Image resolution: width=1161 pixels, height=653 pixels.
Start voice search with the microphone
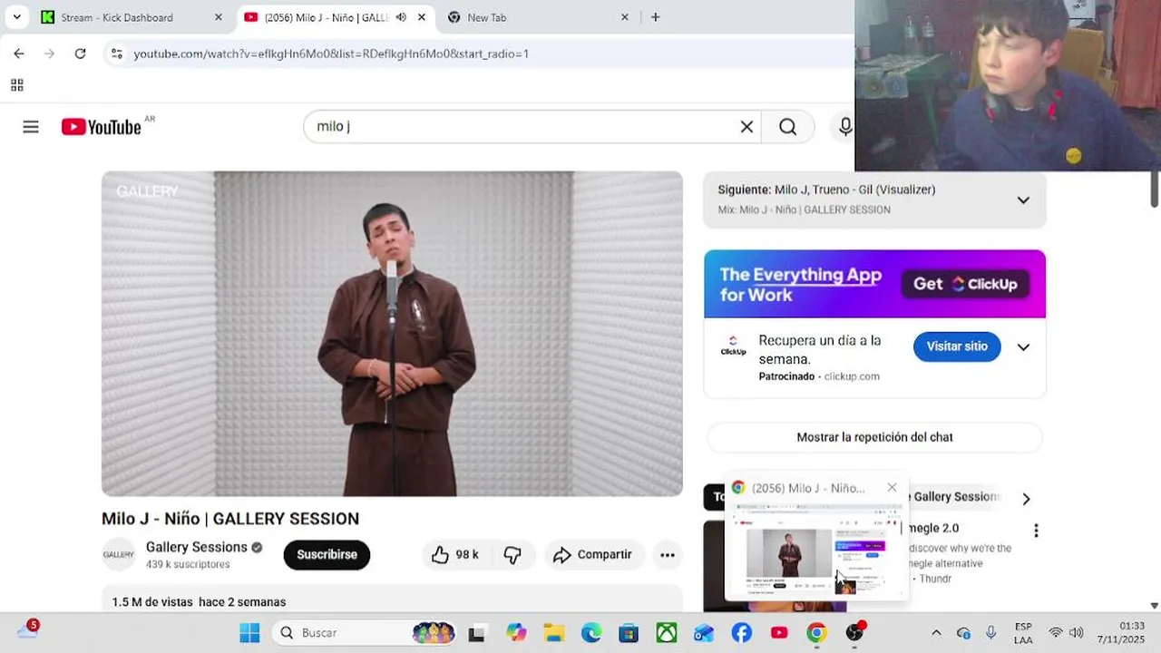pyautogui.click(x=845, y=127)
